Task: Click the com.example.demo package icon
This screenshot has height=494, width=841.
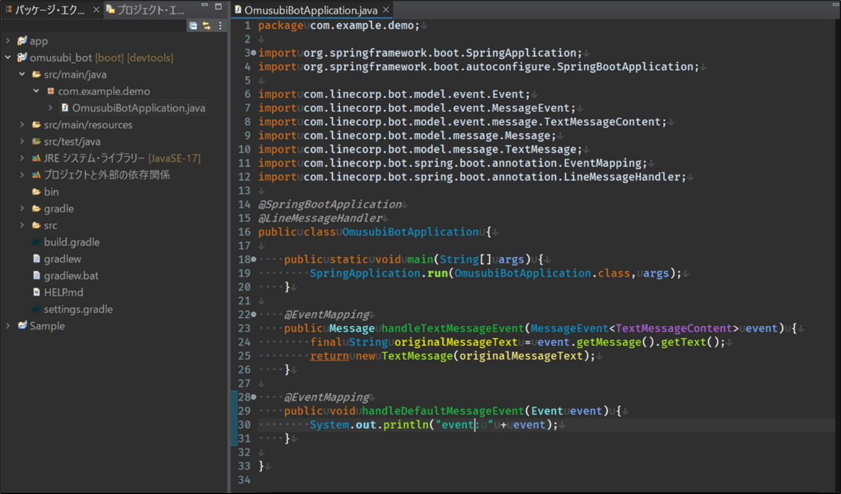Action: point(50,91)
